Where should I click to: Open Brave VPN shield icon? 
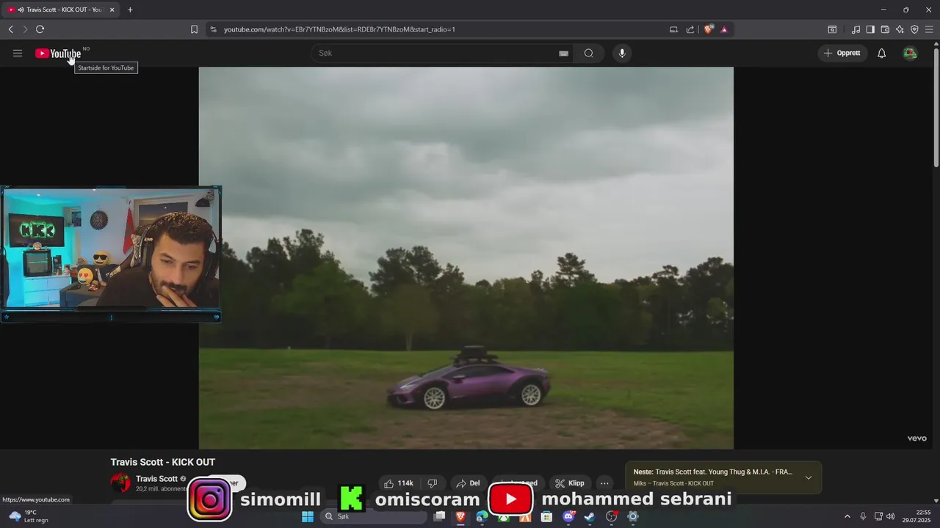tap(914, 29)
